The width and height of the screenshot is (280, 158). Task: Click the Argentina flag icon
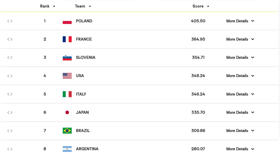pyautogui.click(x=67, y=149)
